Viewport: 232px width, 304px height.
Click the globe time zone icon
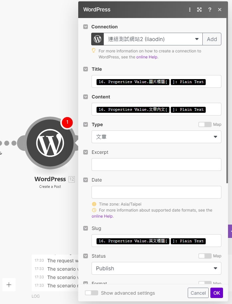[94, 204]
